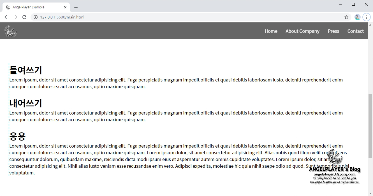Open the Chrome profile avatar
373x196 pixels.
357,17
